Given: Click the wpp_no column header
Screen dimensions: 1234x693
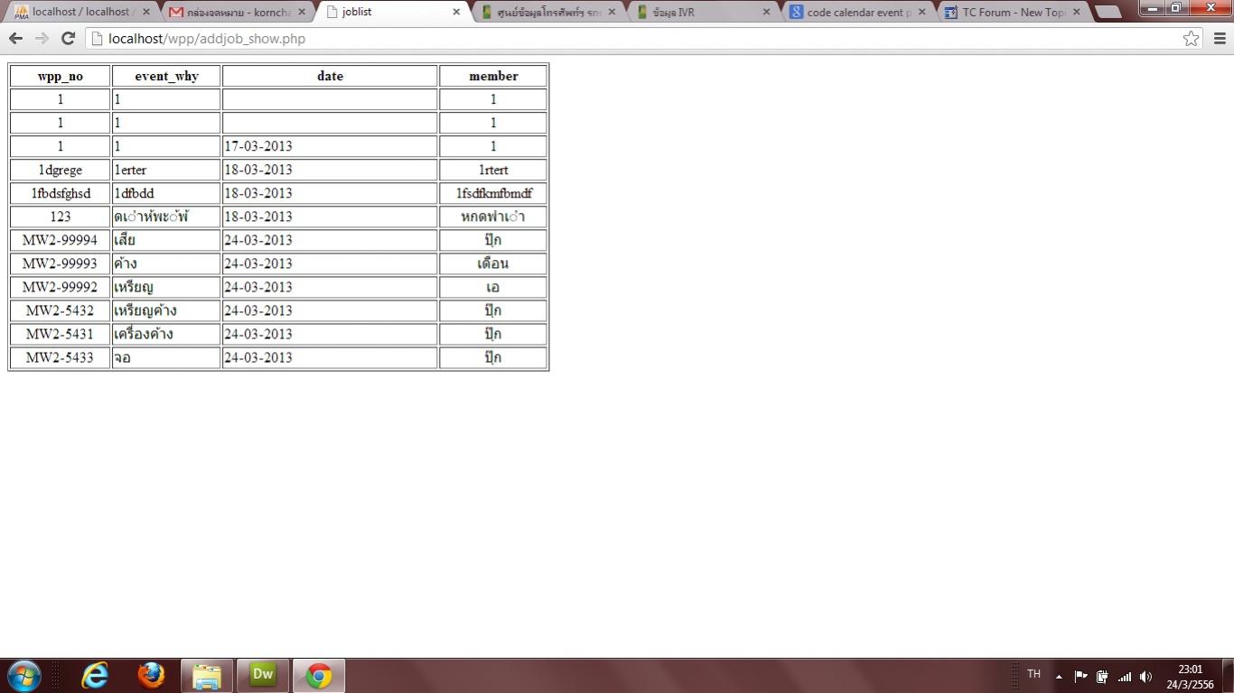Looking at the screenshot, I should (61, 76).
